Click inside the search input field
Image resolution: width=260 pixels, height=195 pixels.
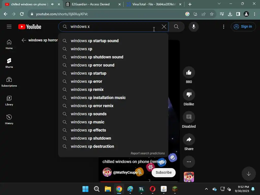tap(113, 26)
